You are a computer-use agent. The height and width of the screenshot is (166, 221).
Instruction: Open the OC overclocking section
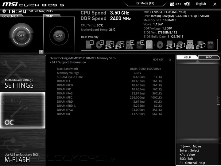(22, 110)
